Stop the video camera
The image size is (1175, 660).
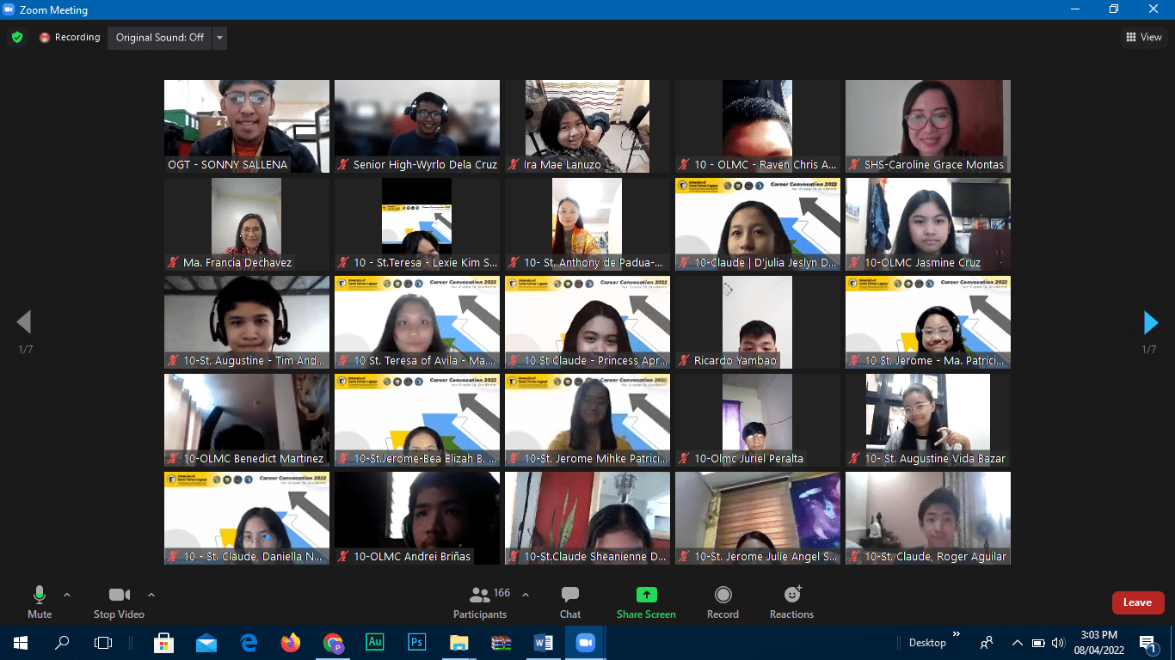119,602
